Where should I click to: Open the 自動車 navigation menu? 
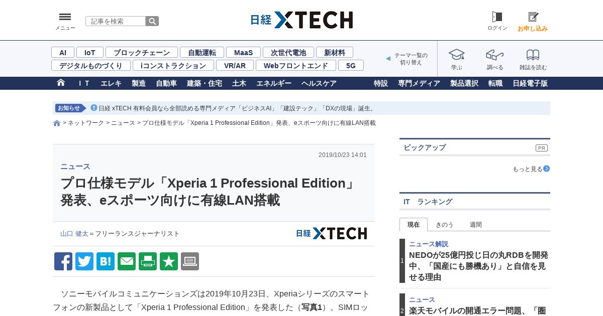click(x=166, y=83)
